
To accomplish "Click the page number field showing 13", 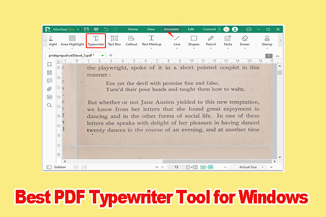I will [x=176, y=167].
